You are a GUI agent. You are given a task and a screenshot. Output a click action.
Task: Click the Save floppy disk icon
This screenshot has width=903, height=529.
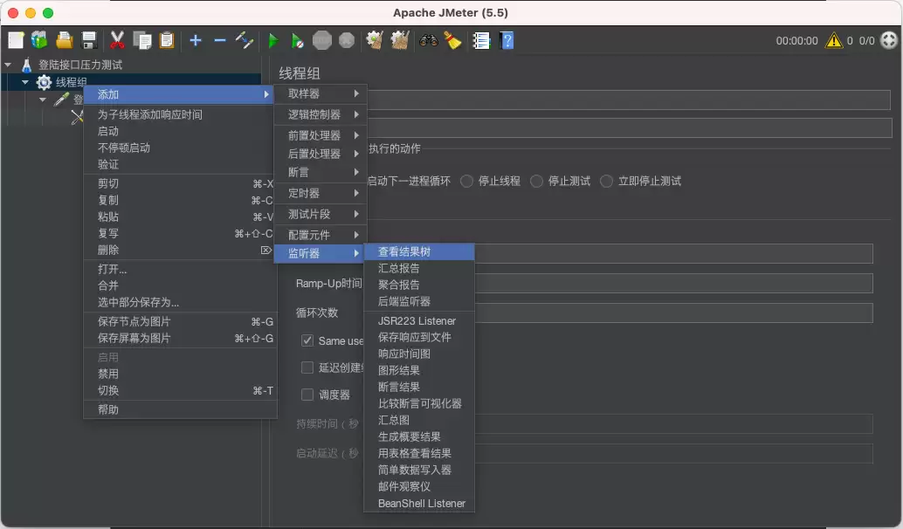pyautogui.click(x=89, y=40)
